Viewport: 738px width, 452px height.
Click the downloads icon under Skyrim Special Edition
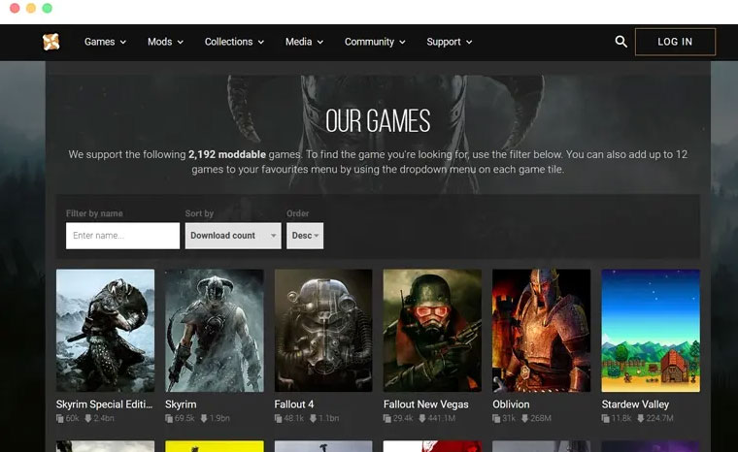(88, 418)
